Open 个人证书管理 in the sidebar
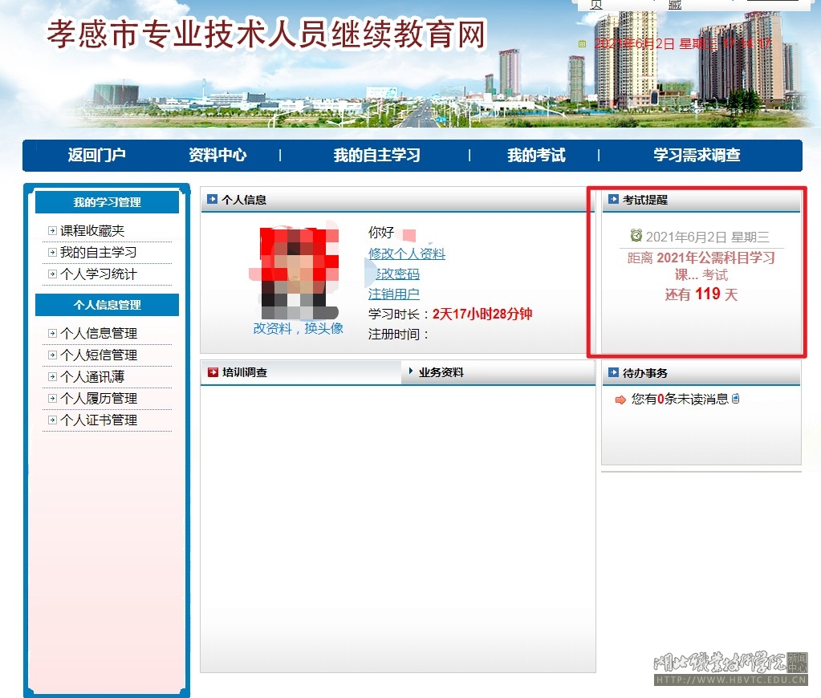Screen dimensions: 821x698 coord(98,420)
